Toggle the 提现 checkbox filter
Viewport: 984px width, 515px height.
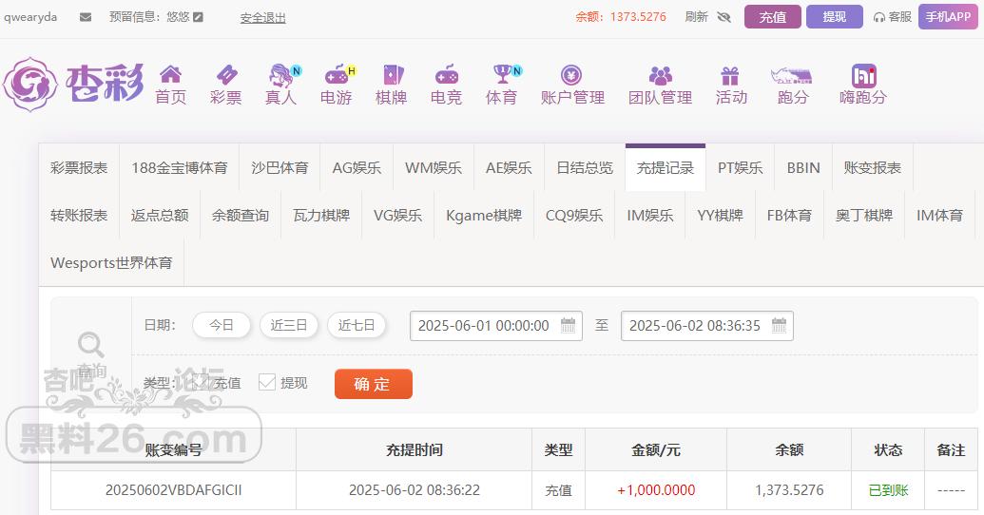pyautogui.click(x=267, y=382)
